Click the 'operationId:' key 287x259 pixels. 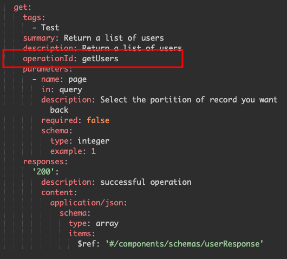click(50, 59)
